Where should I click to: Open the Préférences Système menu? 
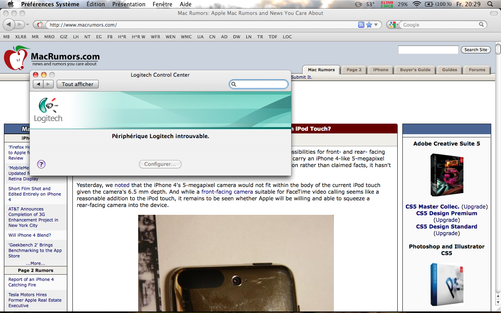pyautogui.click(x=50, y=4)
